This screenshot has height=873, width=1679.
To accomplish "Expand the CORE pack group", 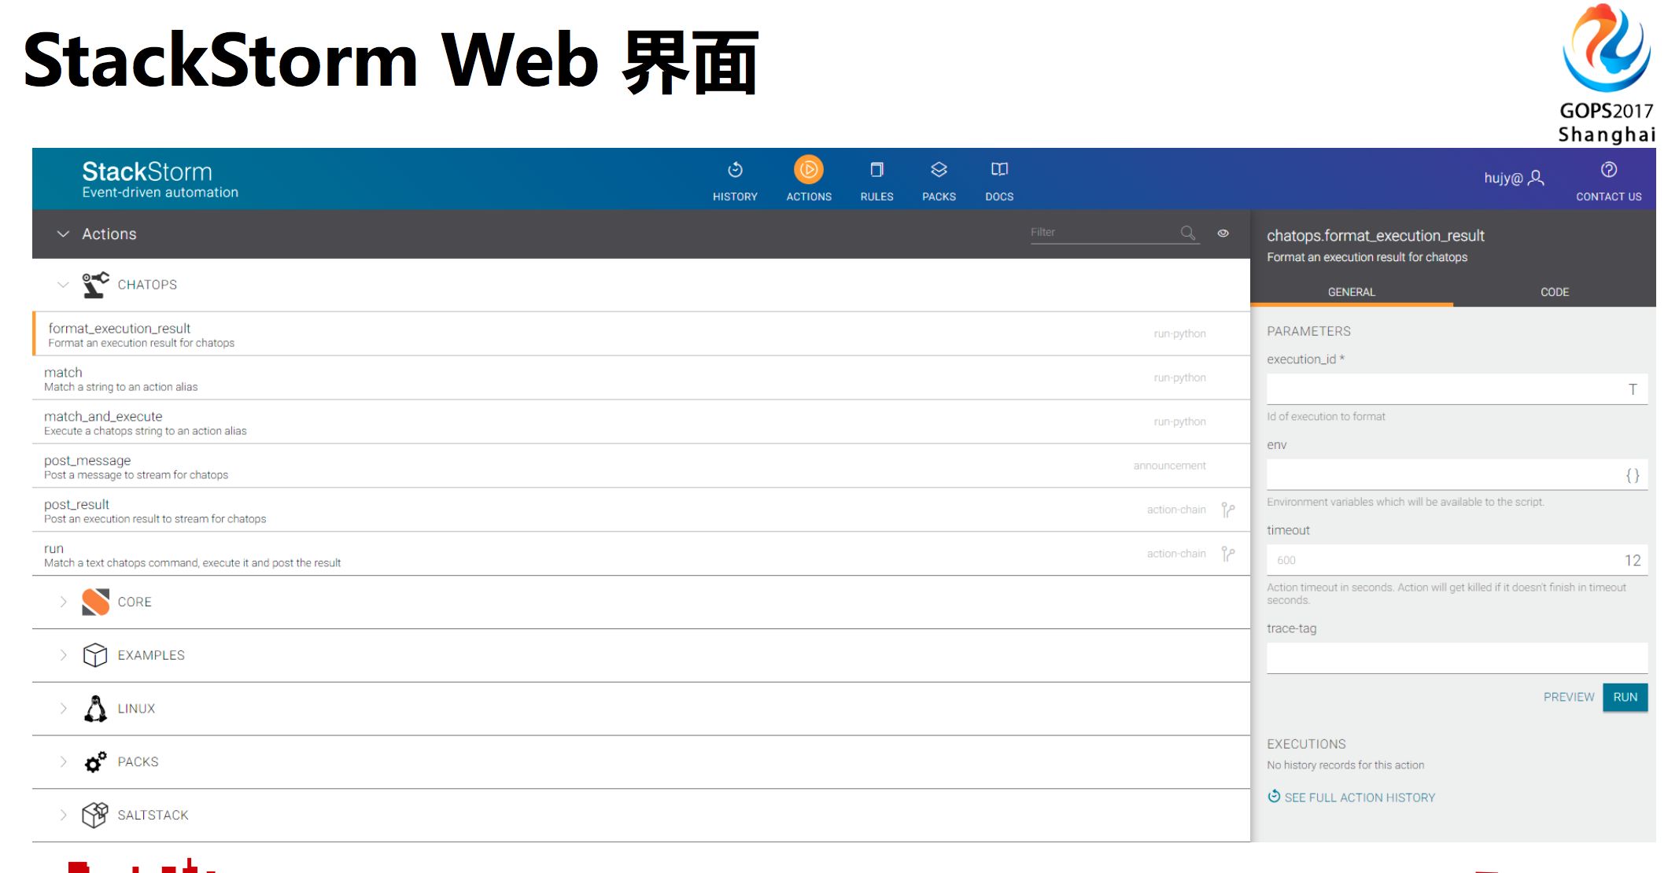I will pos(63,602).
